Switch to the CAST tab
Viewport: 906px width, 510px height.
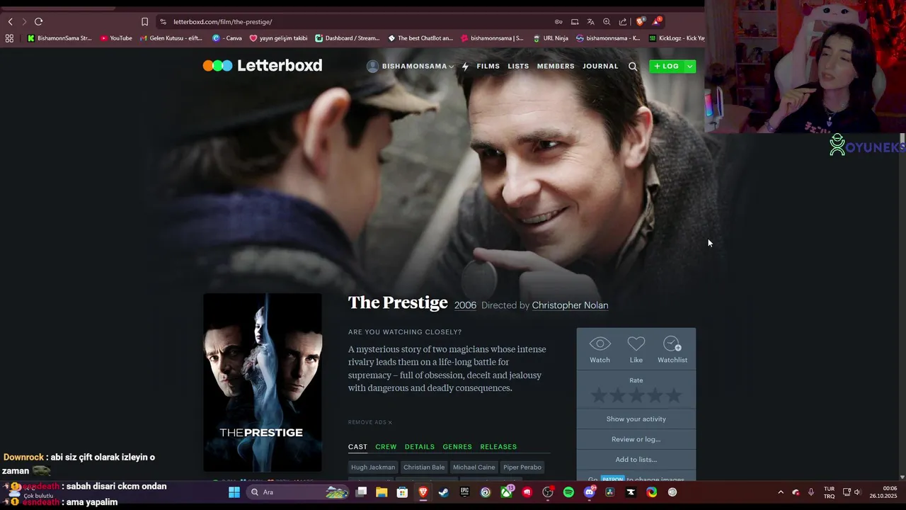(x=357, y=447)
